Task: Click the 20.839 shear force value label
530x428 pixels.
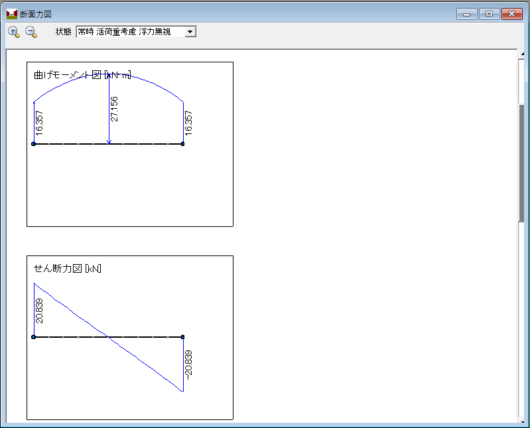Action: tap(39, 311)
